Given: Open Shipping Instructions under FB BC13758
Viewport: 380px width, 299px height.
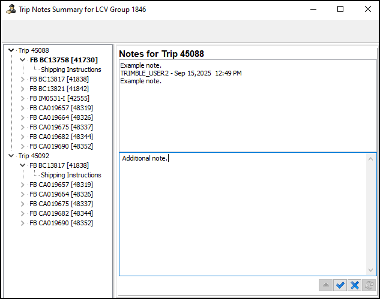Looking at the screenshot, I should coord(71,70).
